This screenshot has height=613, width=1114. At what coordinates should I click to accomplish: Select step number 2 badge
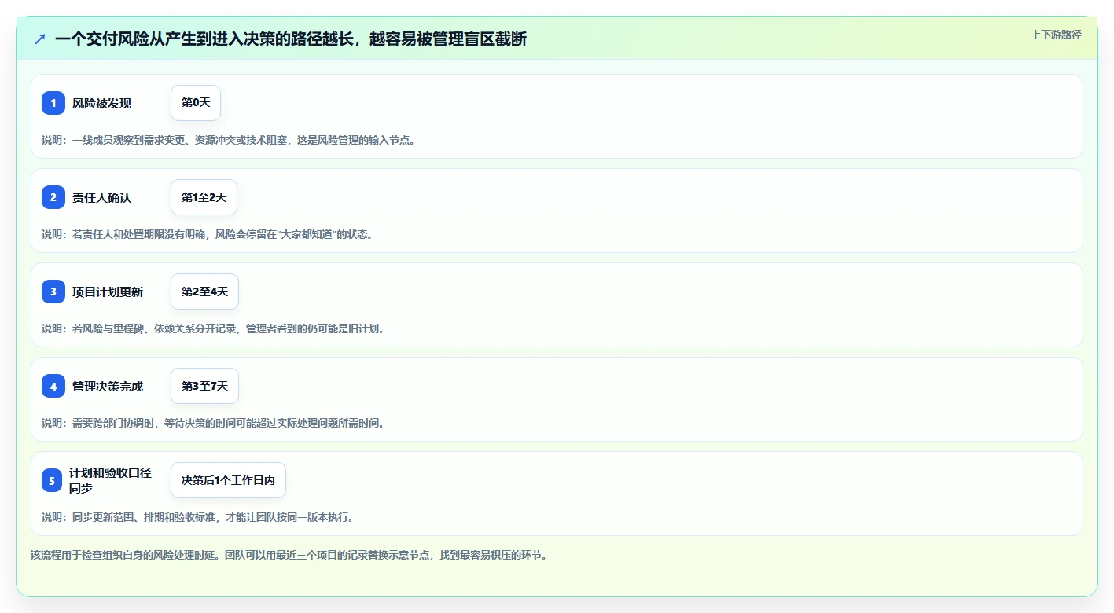[x=53, y=197]
